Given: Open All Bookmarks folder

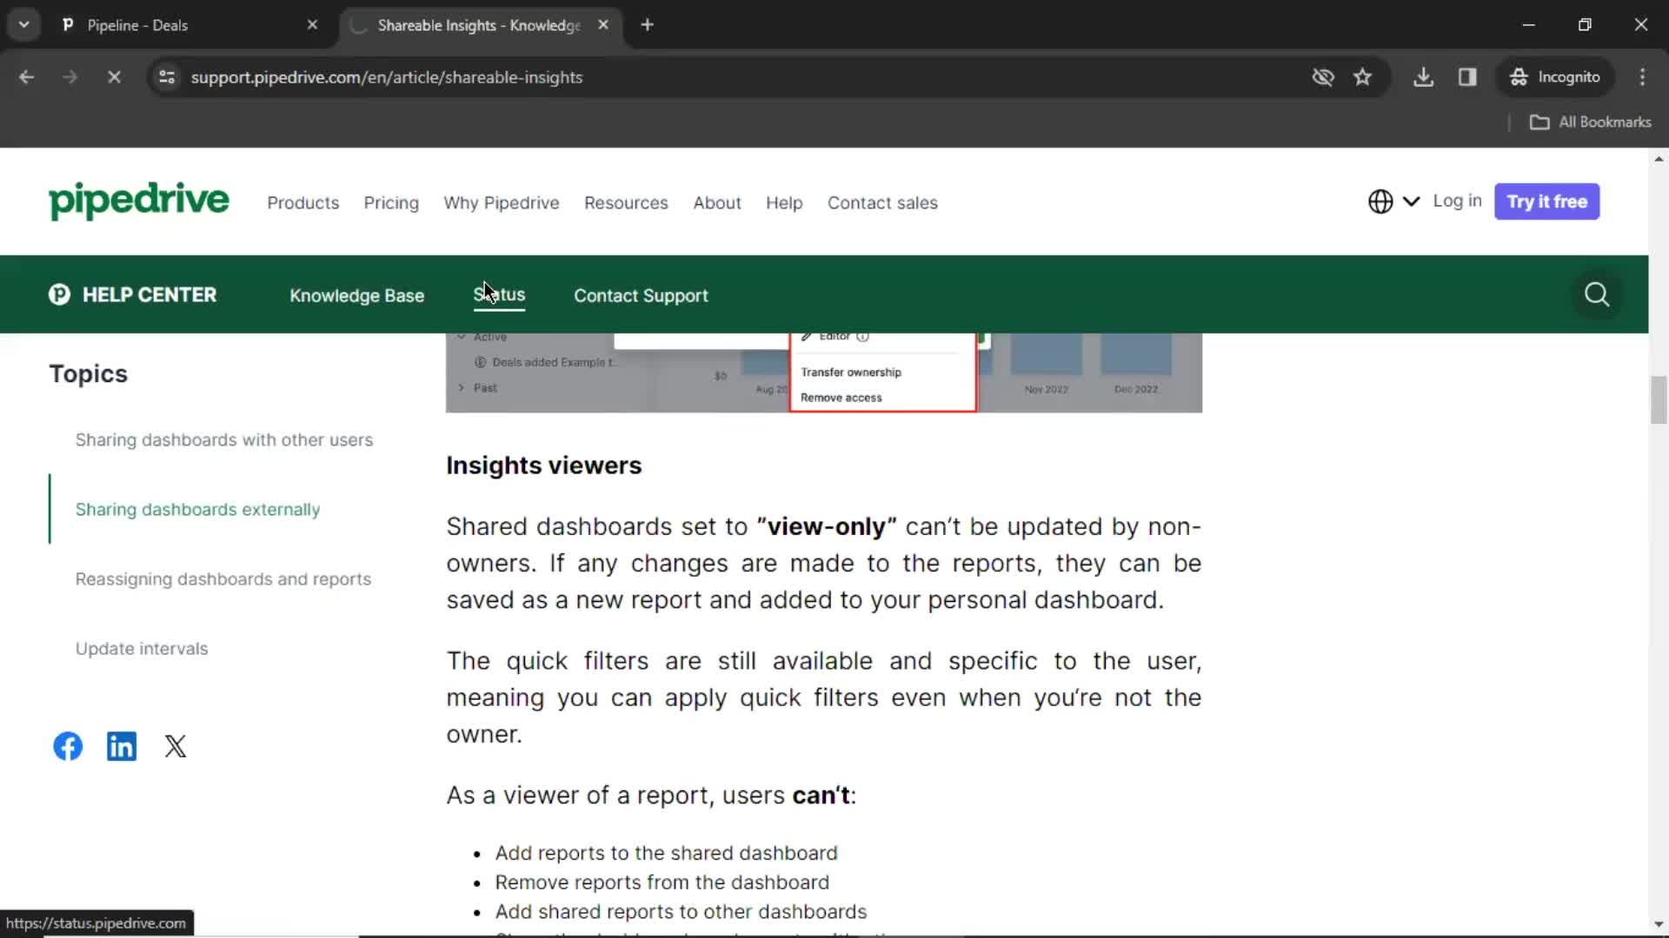Looking at the screenshot, I should tap(1591, 122).
